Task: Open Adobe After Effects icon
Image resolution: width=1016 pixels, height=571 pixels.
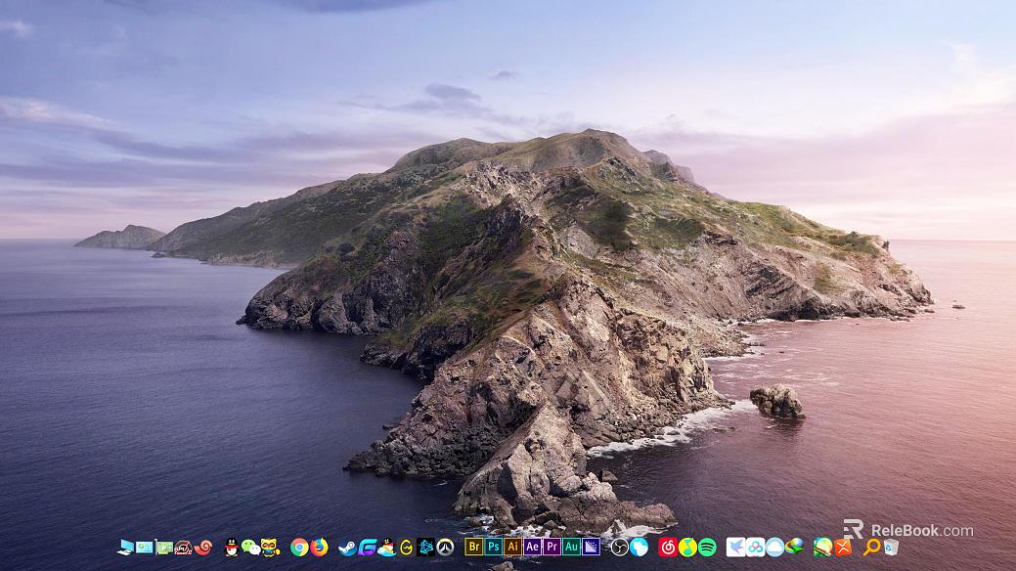Action: coord(532,547)
